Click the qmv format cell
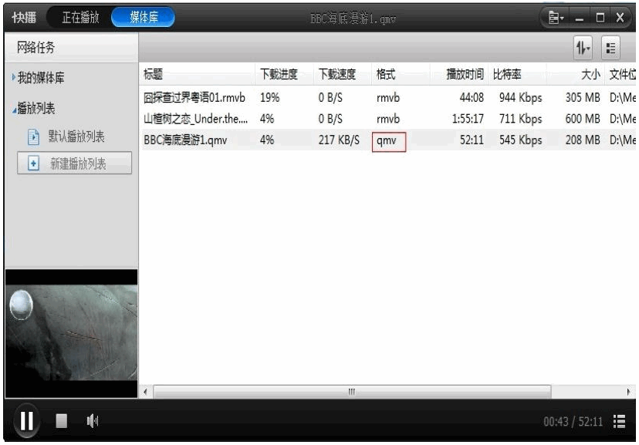Screen dimensions: 639x445 [389, 142]
